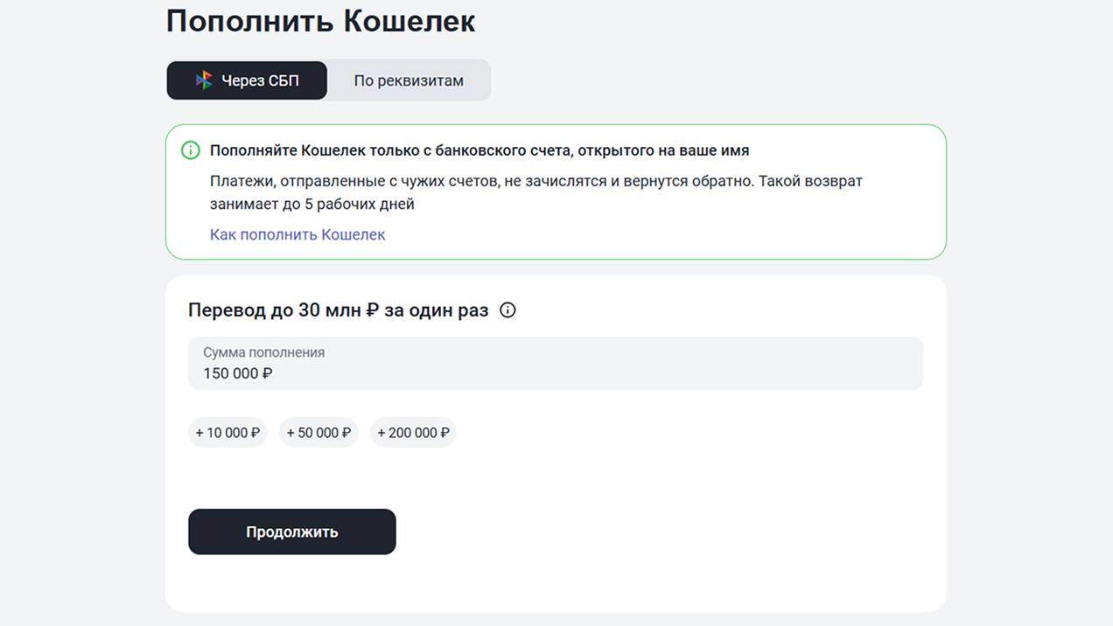Click the green info icon in notice
This screenshot has width=1113, height=626.
click(190, 150)
